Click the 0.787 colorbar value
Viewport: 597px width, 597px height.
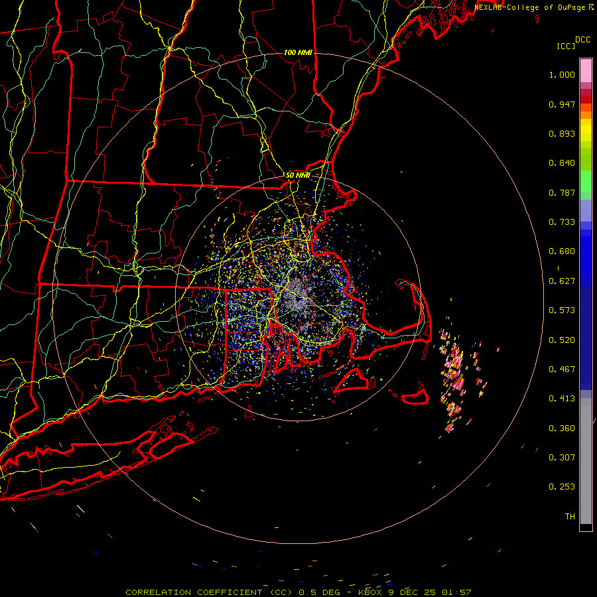pyautogui.click(x=562, y=192)
